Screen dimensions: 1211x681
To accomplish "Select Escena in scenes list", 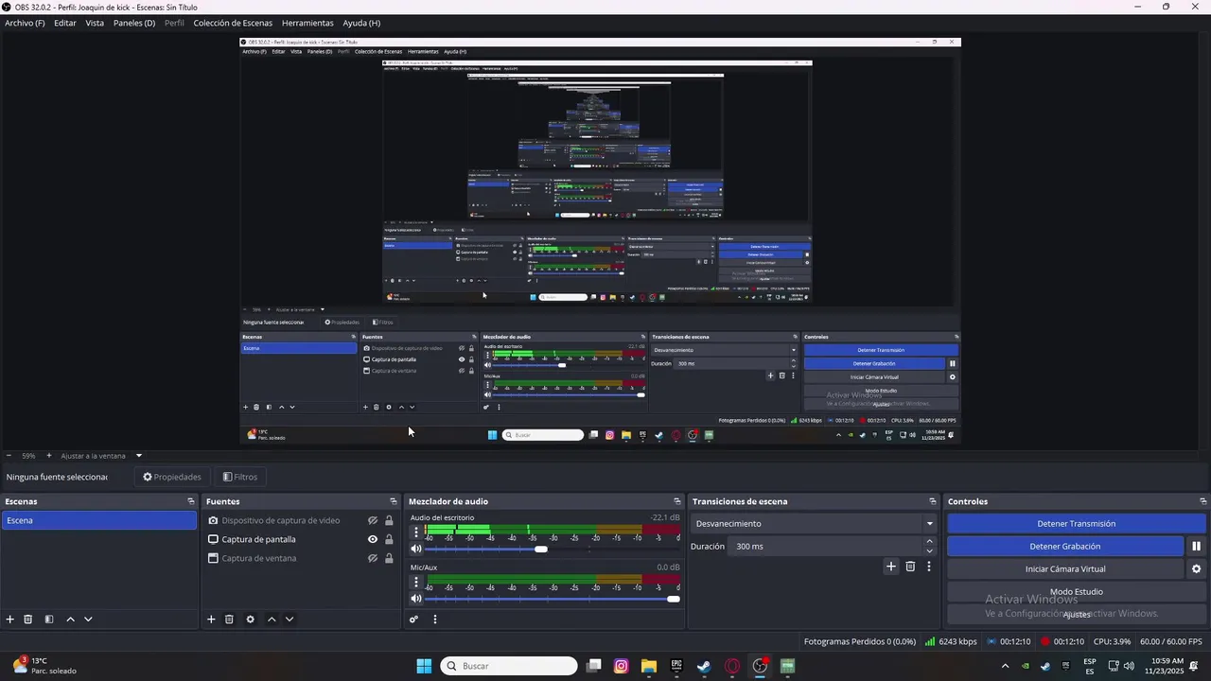I will click(98, 520).
